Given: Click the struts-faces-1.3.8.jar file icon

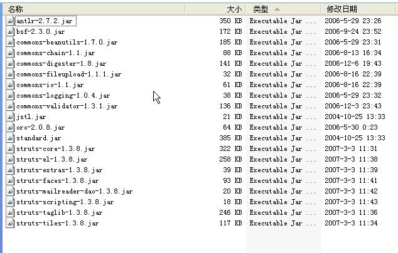Looking at the screenshot, I should click(x=10, y=180).
